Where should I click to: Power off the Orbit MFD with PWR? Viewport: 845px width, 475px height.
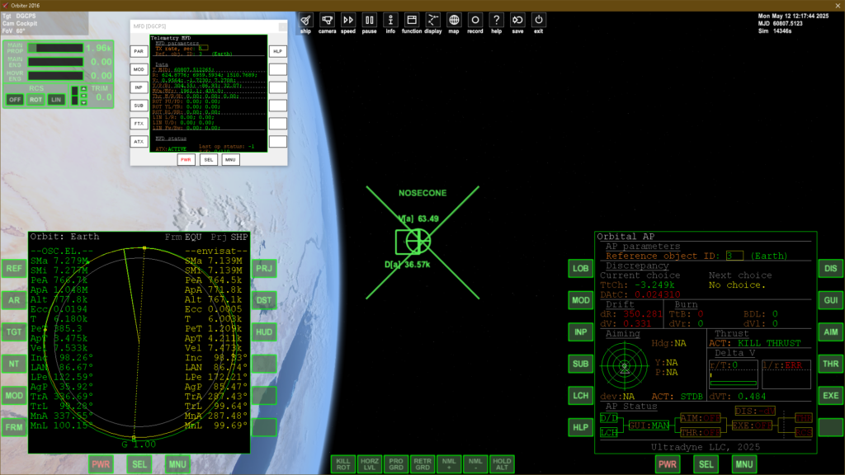click(101, 464)
